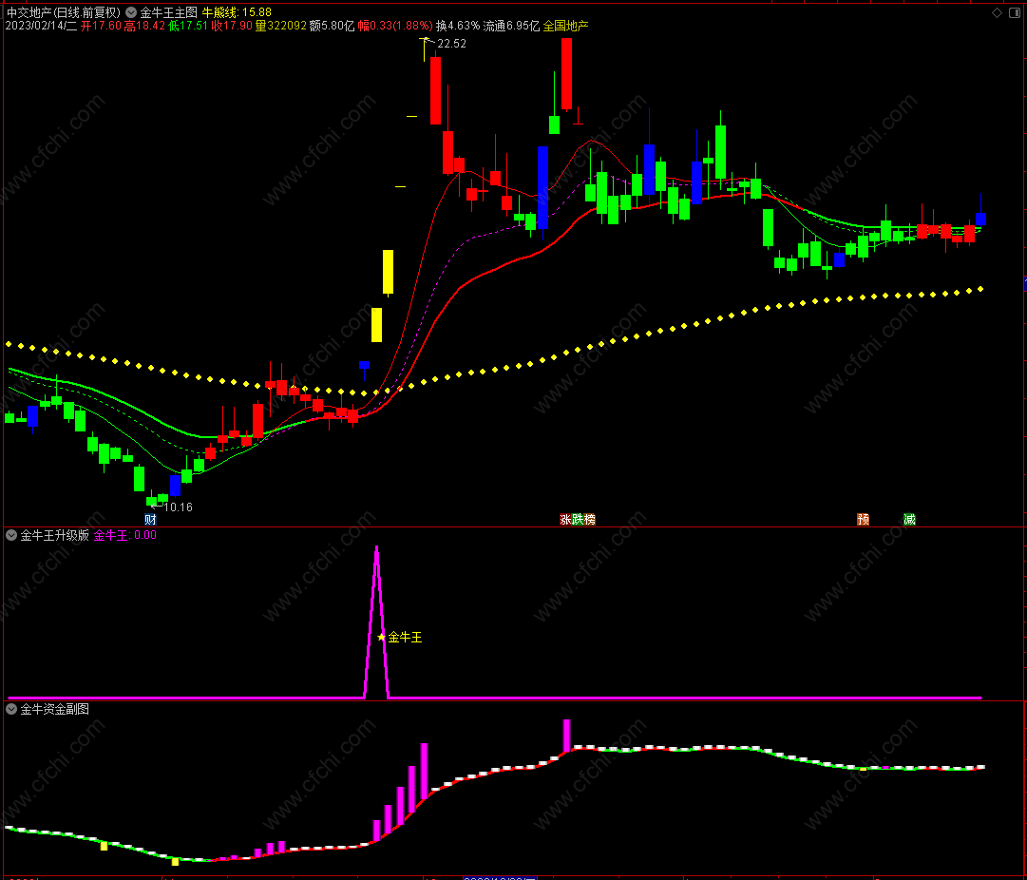Expand the 金牛王主图 indicator dropdown
1027x880 pixels.
[x=131, y=12]
